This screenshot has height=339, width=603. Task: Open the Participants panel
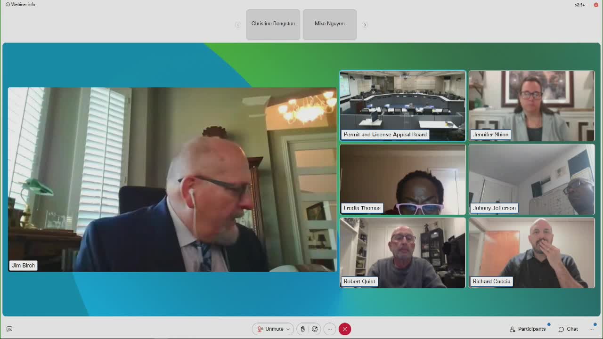(528, 329)
